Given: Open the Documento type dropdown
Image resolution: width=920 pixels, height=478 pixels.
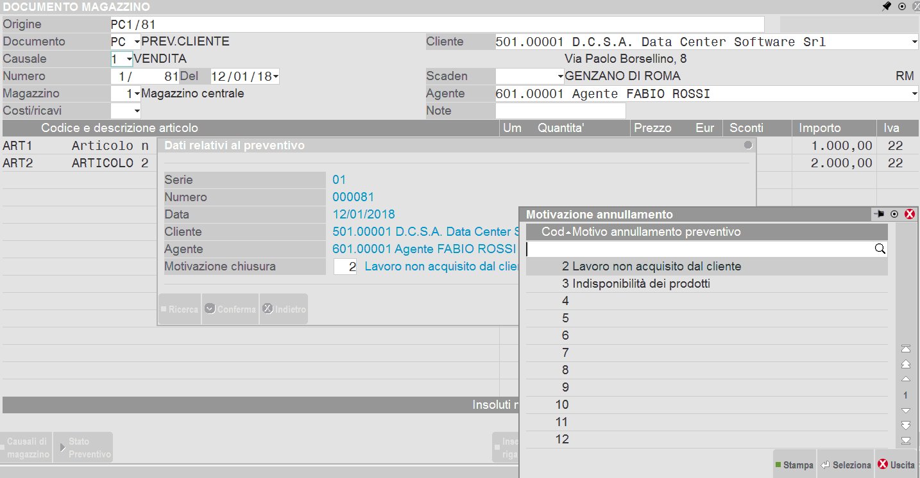Looking at the screenshot, I should tap(136, 42).
